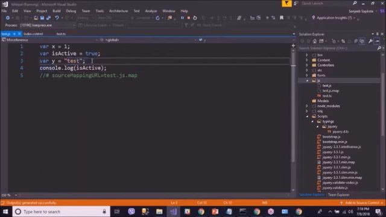Pause debugging with the Break All button
386x217 pixels.
tap(182, 17)
